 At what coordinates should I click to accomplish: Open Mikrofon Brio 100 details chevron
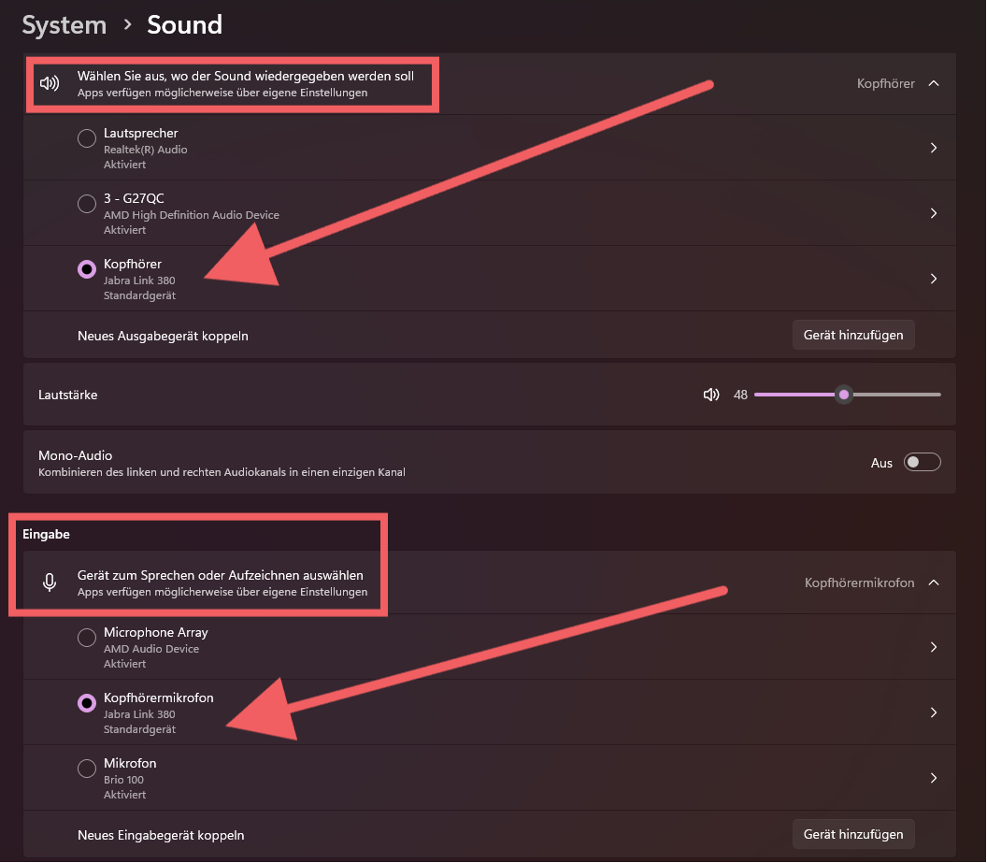coord(933,778)
